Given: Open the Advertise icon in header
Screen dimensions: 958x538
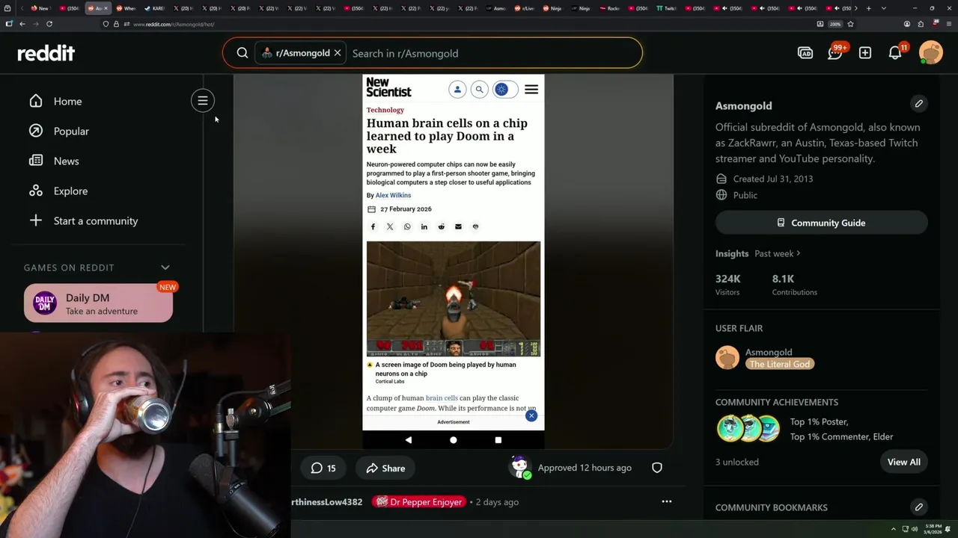Looking at the screenshot, I should click(805, 53).
